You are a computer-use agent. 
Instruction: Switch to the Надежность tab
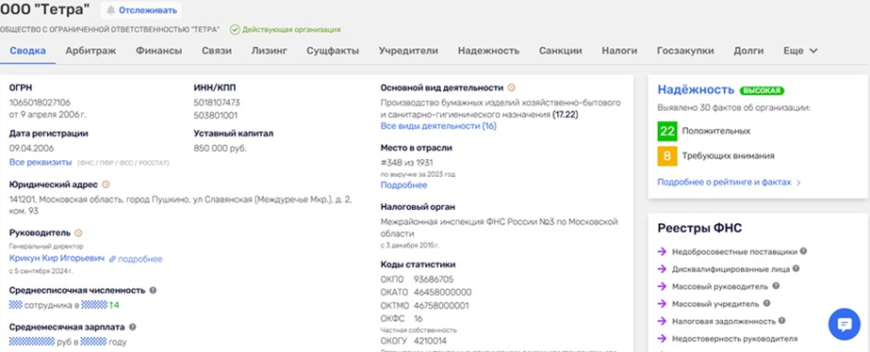click(x=488, y=51)
